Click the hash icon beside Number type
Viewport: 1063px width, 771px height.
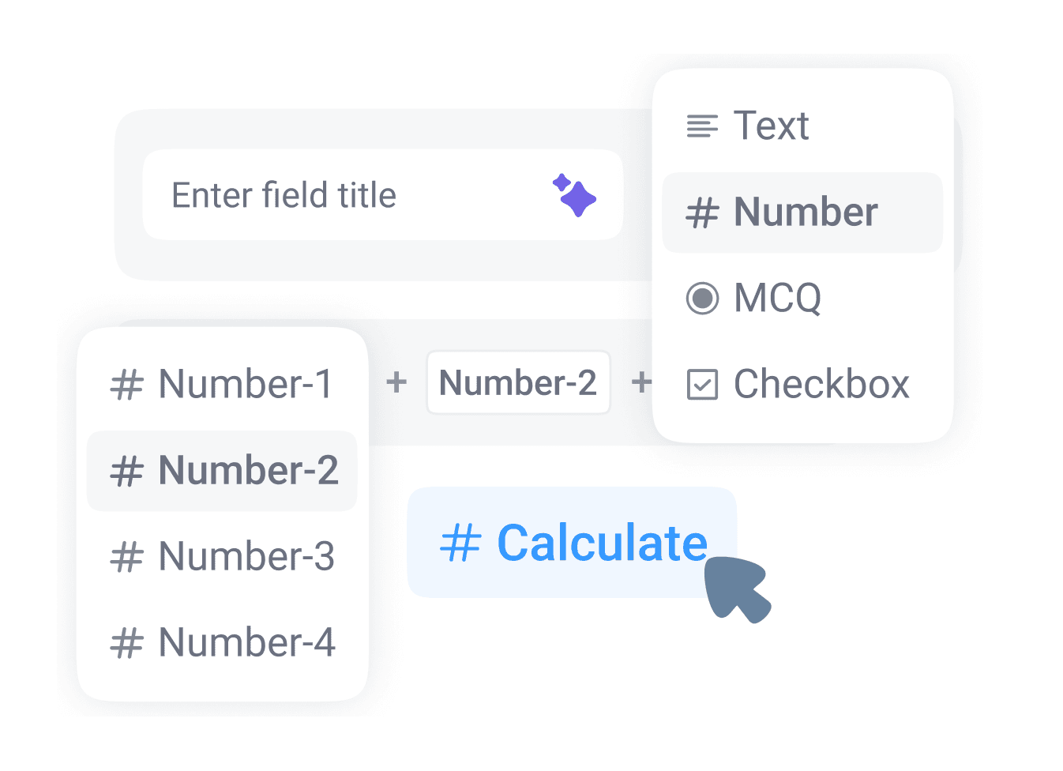click(702, 212)
